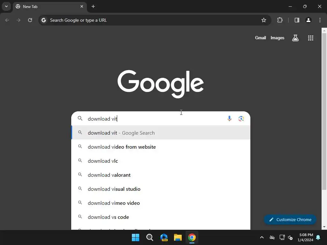Screen dimensions: 327x245
Task: Start voice search with microphone icon
Action: (229, 119)
